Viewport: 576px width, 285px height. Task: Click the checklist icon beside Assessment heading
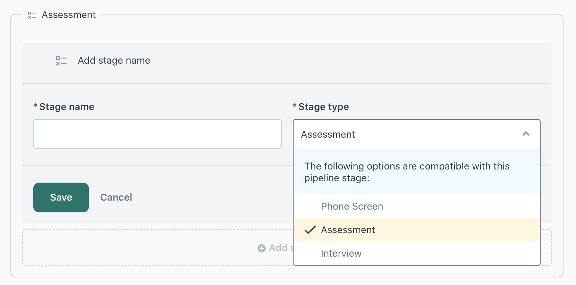point(32,15)
